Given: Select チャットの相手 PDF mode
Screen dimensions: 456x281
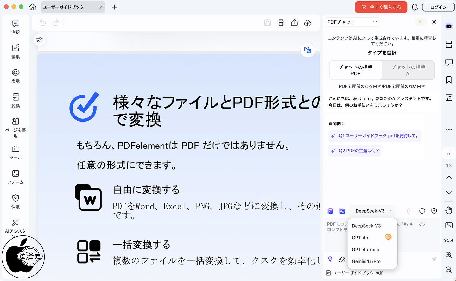Looking at the screenshot, I should tap(356, 70).
